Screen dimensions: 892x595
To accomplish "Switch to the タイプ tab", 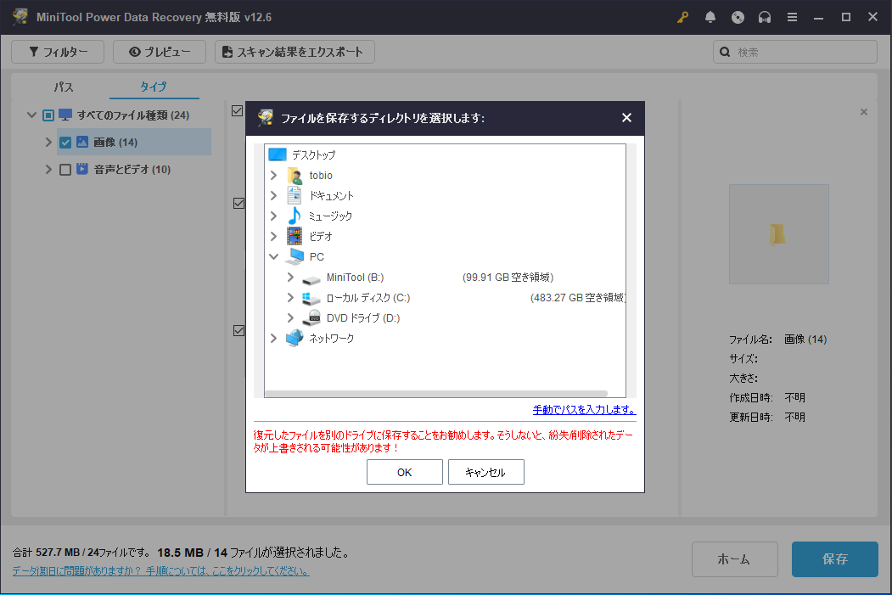I will [154, 87].
